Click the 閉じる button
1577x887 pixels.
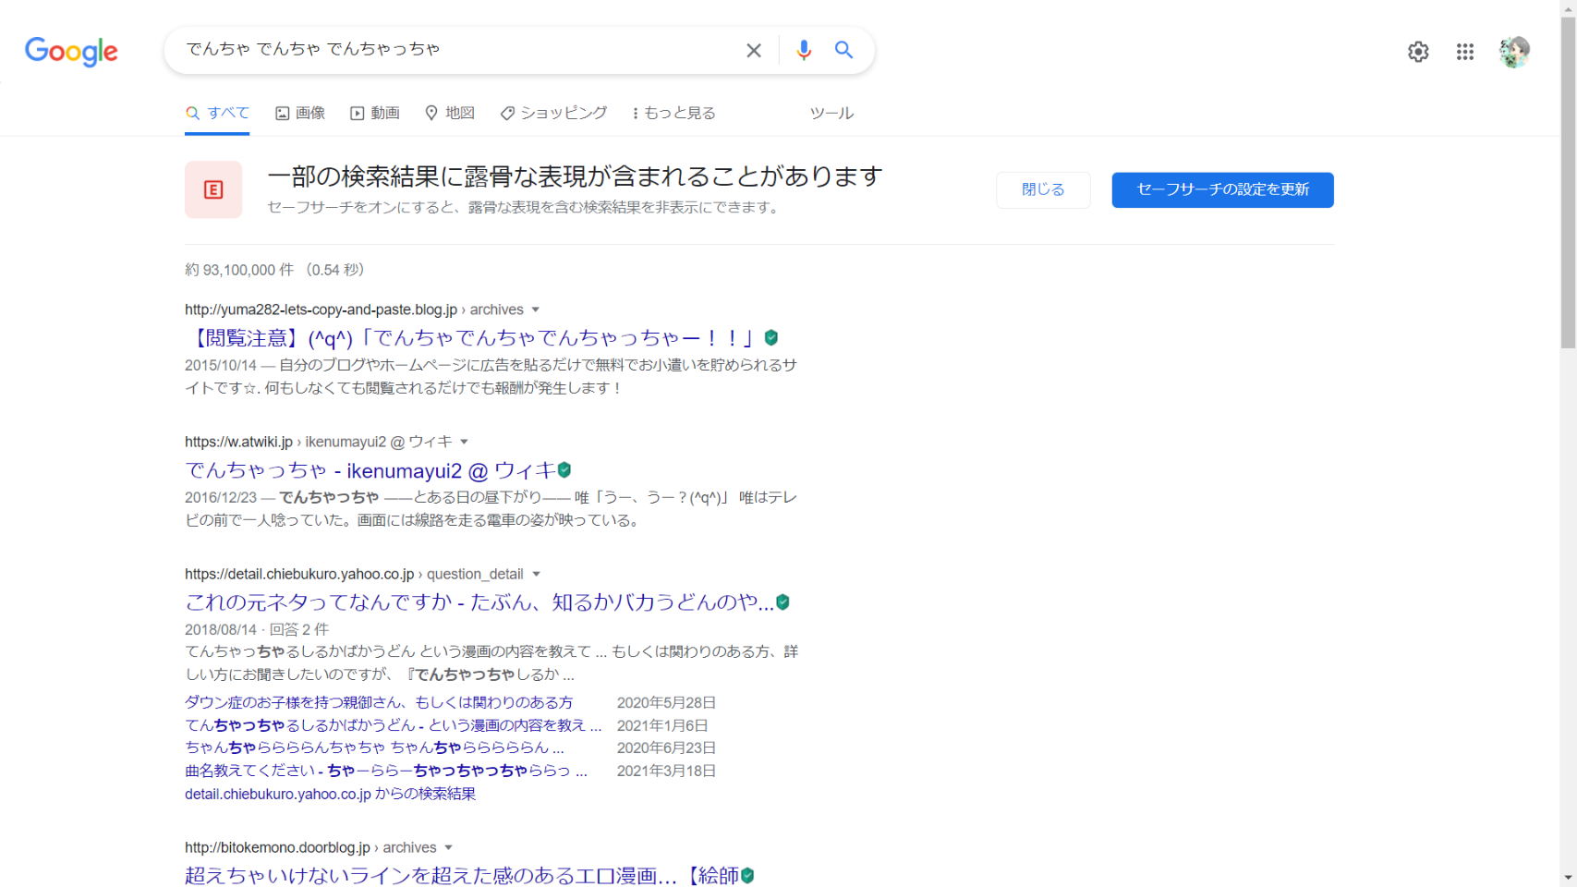pos(1043,189)
